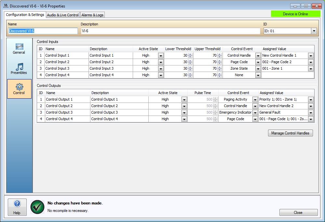
Task: Open Active State dropdown for Control Input 1
Action: (x=161, y=56)
